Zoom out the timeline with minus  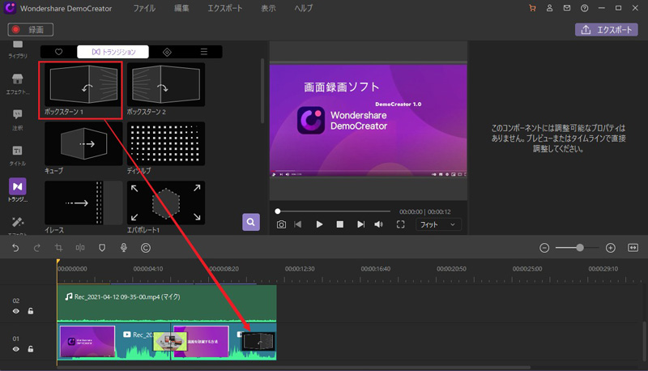click(544, 248)
